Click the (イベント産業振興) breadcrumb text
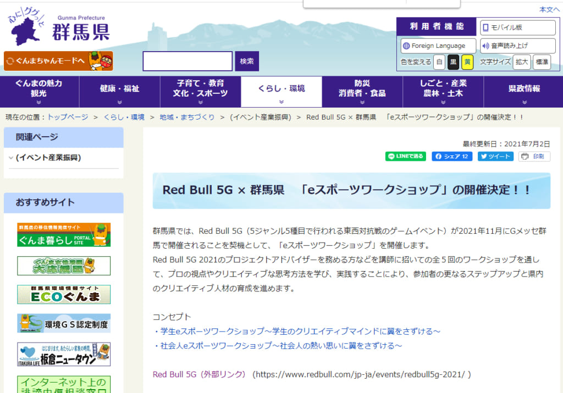Screen dimensions: 563x393 click(260, 117)
